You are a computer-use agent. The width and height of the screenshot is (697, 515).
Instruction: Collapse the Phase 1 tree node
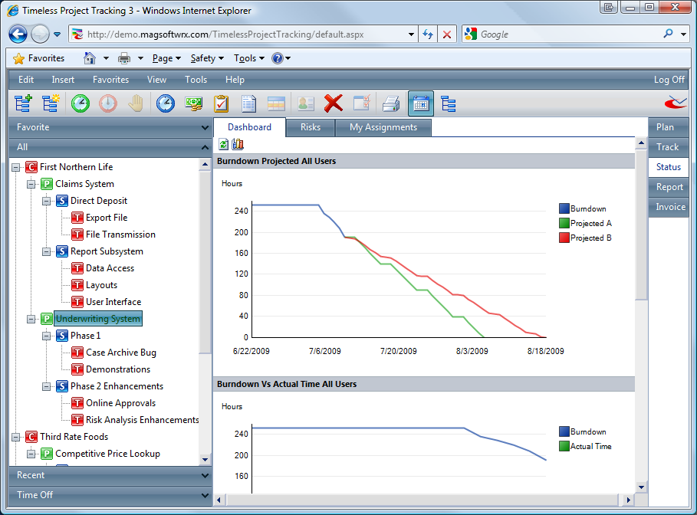click(46, 336)
